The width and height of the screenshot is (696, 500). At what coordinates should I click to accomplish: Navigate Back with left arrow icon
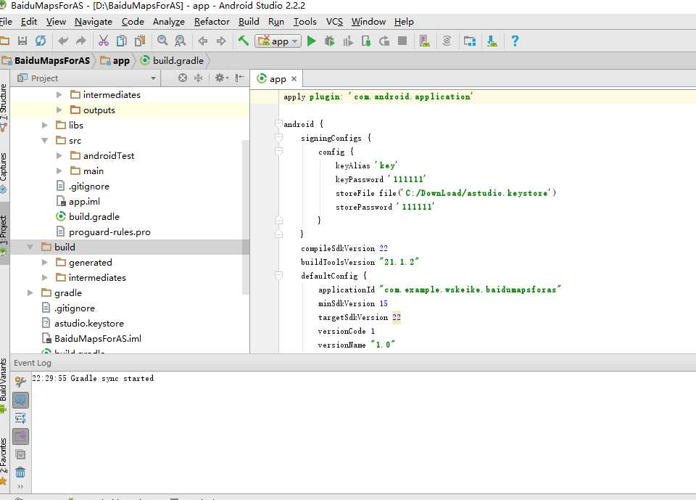pyautogui.click(x=203, y=41)
